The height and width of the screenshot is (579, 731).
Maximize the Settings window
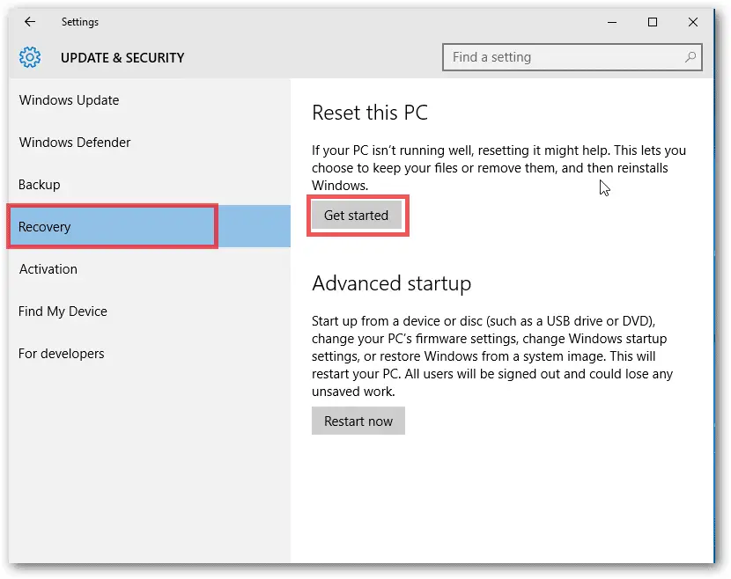(x=653, y=22)
